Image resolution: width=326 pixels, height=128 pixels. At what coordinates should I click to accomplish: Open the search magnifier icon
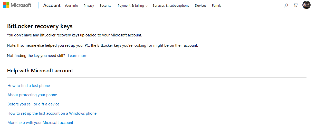(286, 5)
